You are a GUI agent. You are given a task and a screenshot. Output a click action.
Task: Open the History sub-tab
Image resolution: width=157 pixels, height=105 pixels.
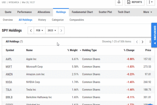[42, 20]
